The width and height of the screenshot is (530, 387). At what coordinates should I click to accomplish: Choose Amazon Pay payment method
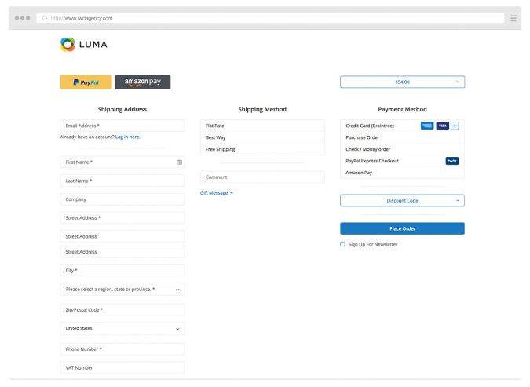pos(402,173)
